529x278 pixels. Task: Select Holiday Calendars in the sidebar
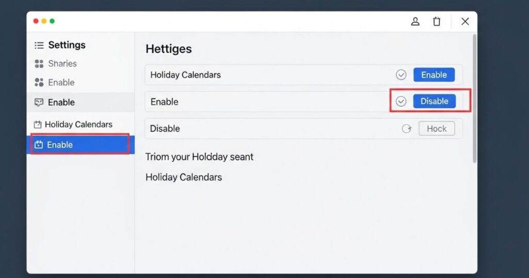(79, 125)
